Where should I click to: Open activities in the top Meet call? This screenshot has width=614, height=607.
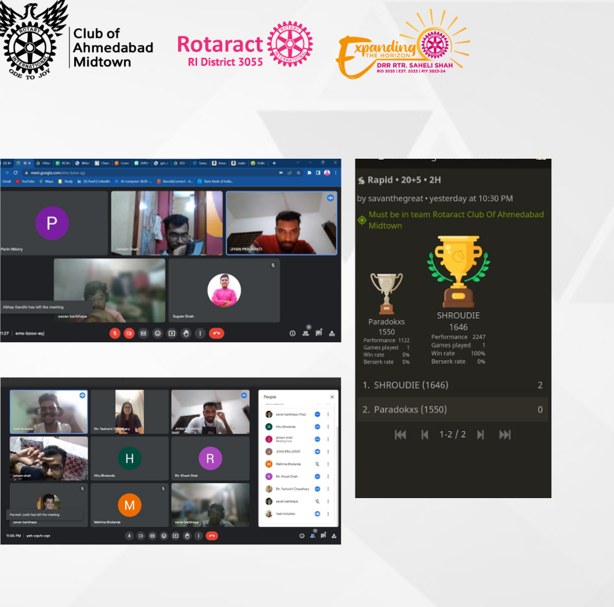pos(332,333)
